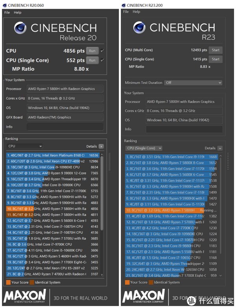Select the i9-10980XE row scoring 8634
The width and height of the screenshot is (236, 308).
(53, 167)
